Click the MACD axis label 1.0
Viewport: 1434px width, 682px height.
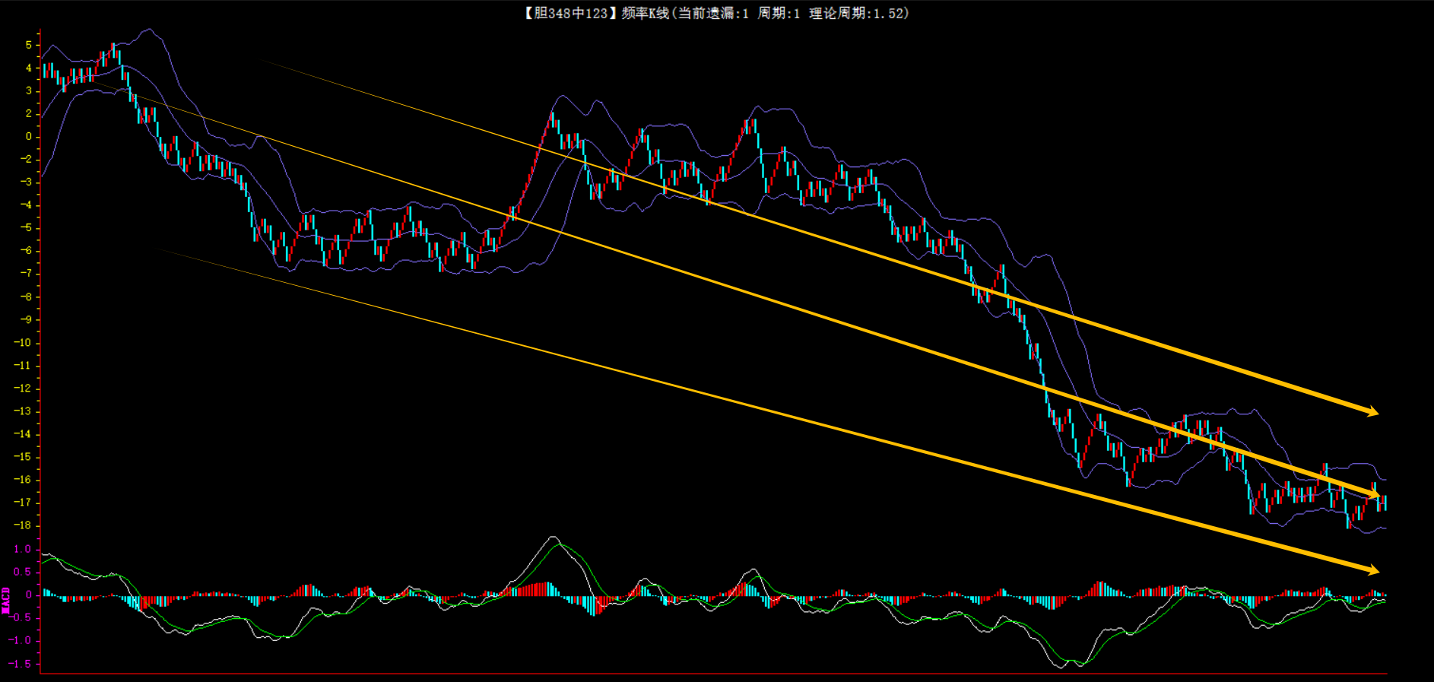coord(23,549)
